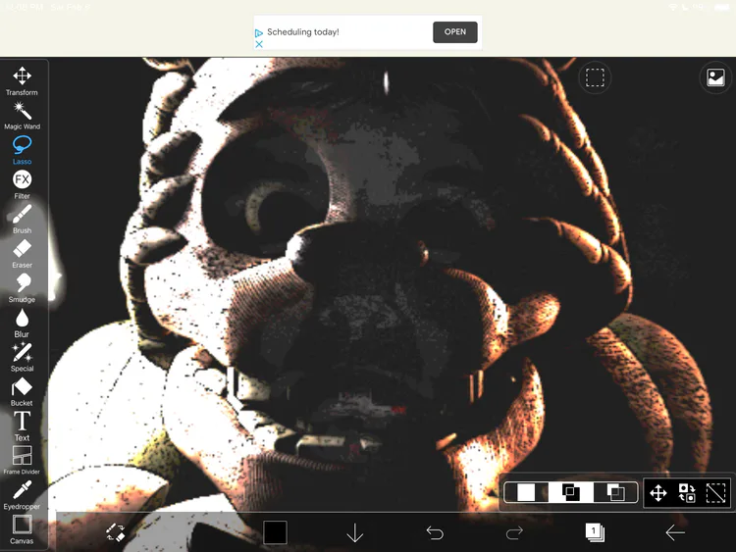Select the Text tool
The height and width of the screenshot is (552, 736).
tap(22, 426)
